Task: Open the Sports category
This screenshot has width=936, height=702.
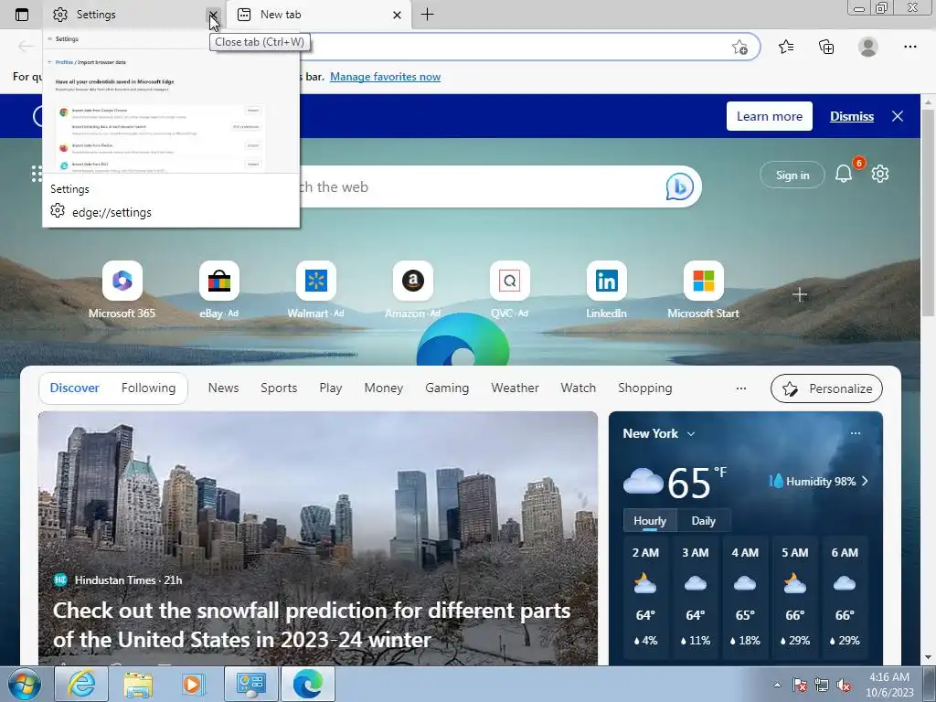Action: pyautogui.click(x=279, y=388)
